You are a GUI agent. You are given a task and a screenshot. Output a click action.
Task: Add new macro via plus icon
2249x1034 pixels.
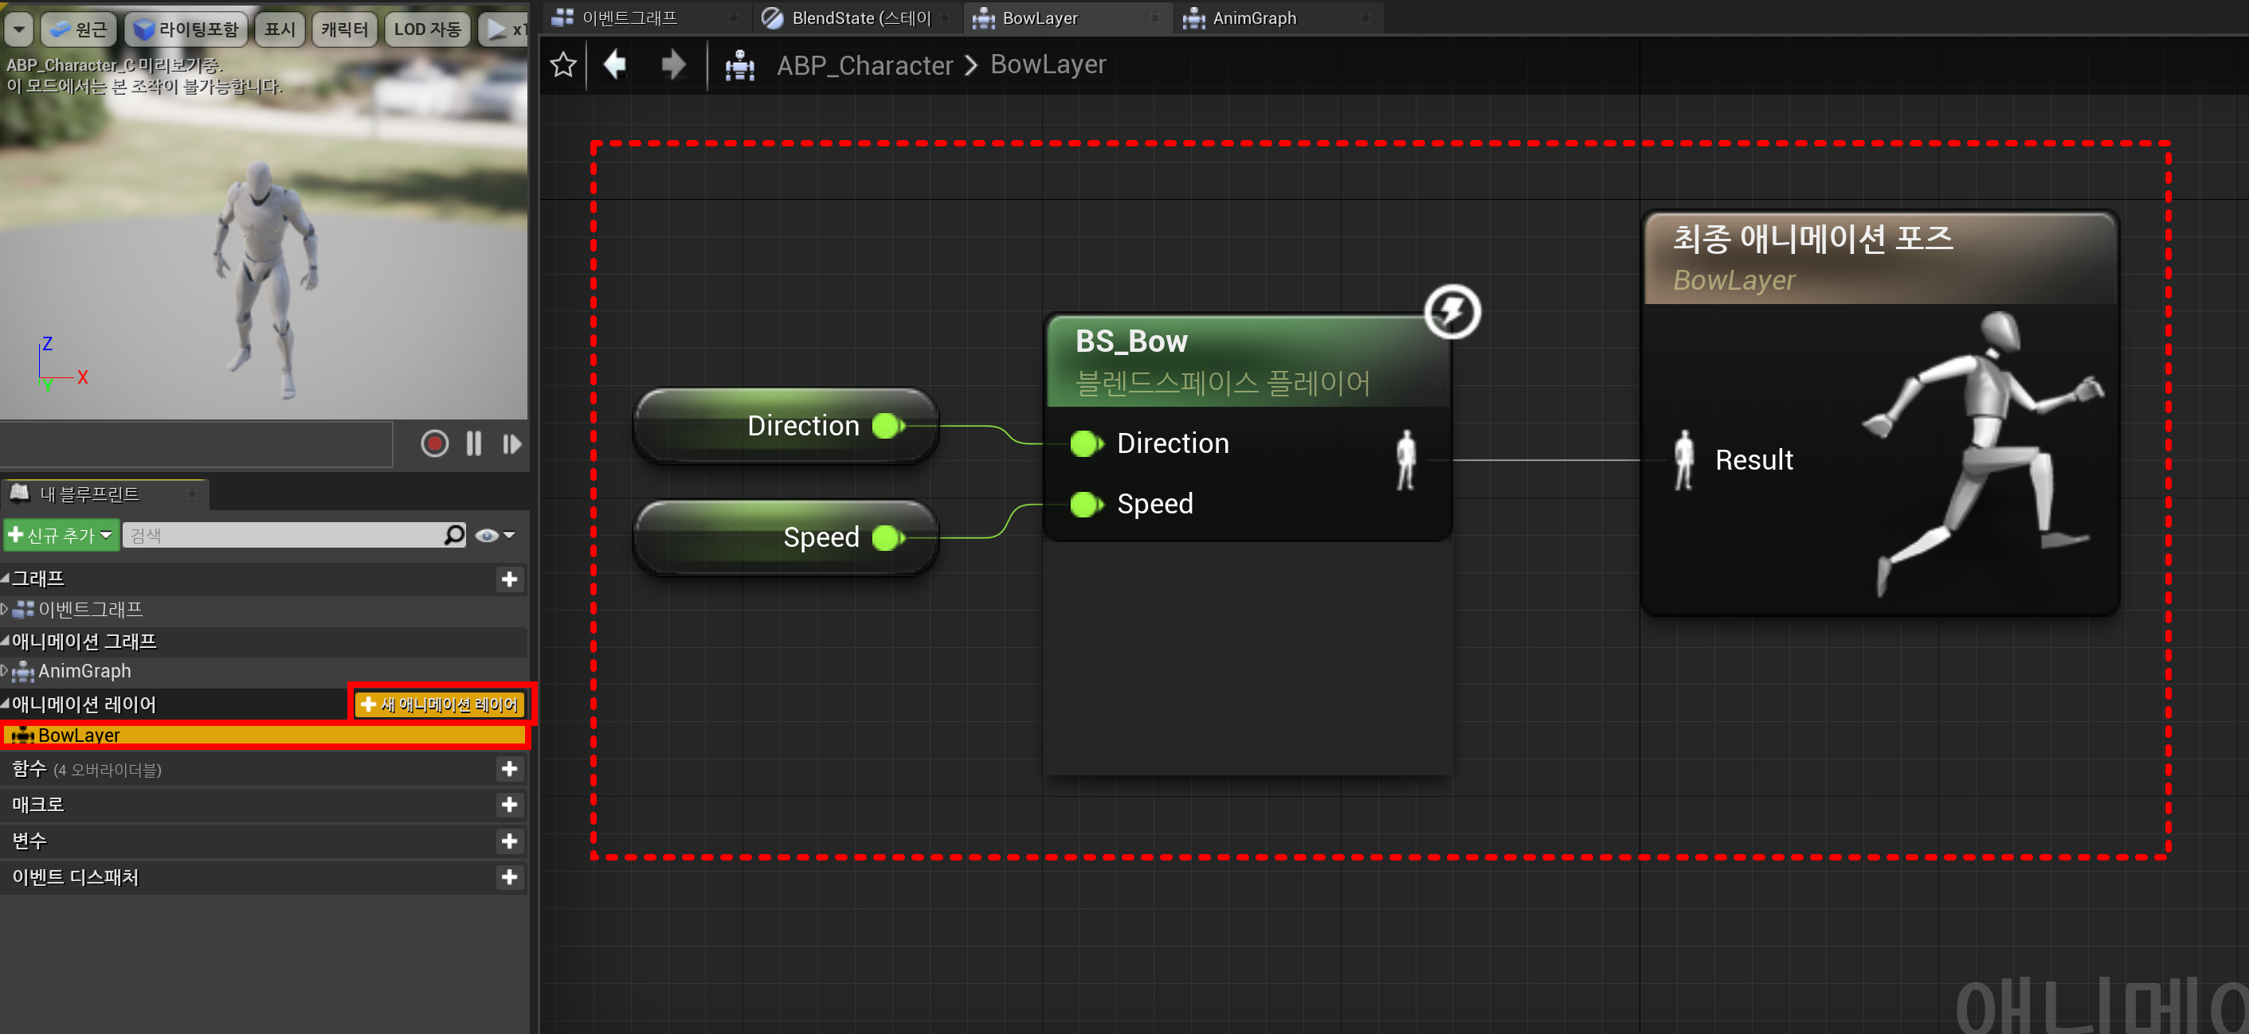pyautogui.click(x=509, y=805)
